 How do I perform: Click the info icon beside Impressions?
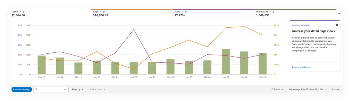(274, 12)
